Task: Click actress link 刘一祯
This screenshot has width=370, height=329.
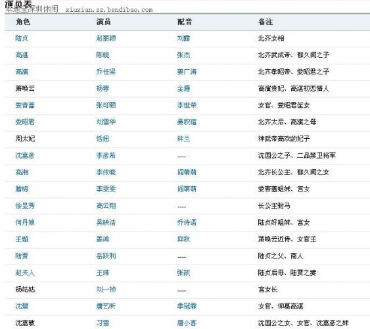Action: [106, 290]
